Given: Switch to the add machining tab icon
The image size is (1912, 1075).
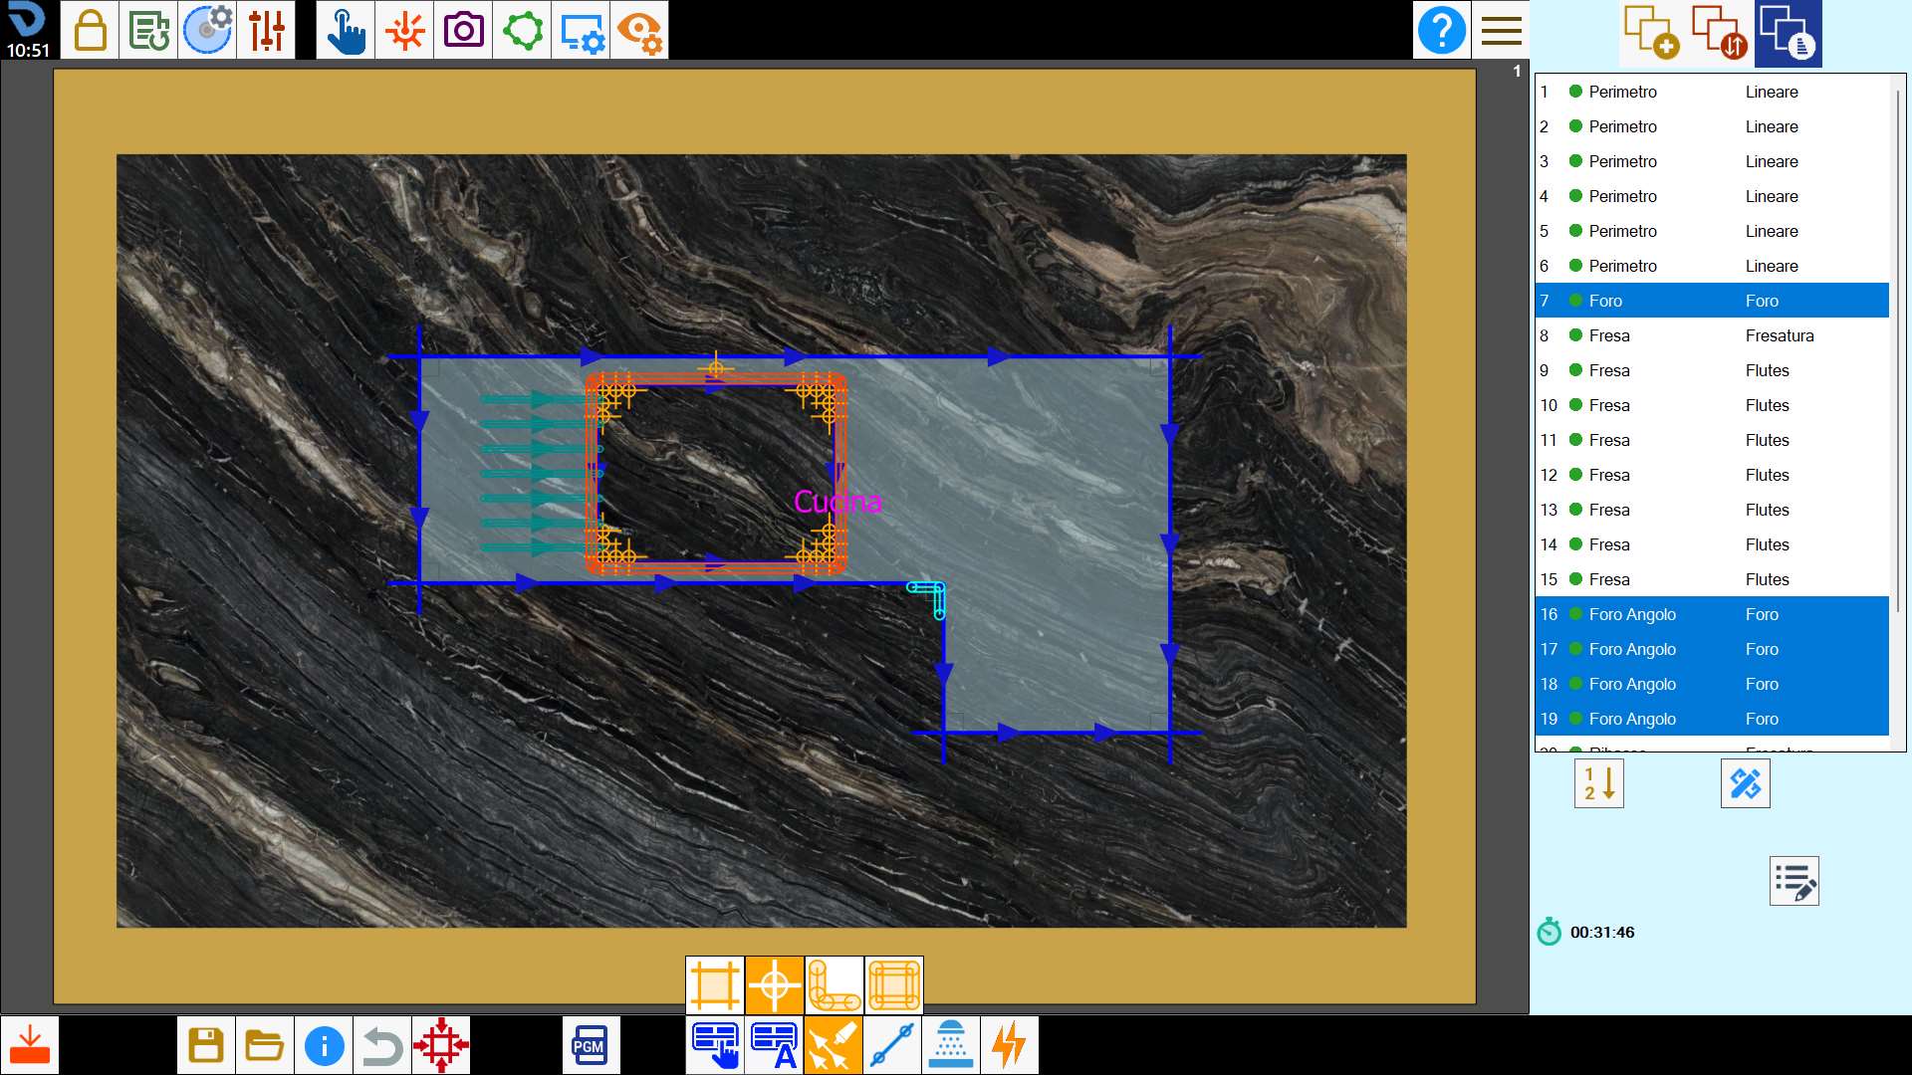Looking at the screenshot, I should pos(1652,33).
